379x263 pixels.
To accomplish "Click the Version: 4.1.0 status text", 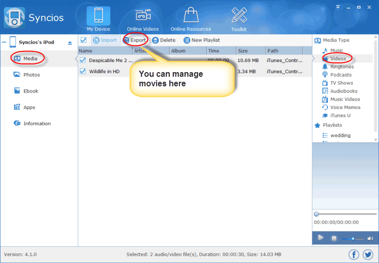I will (x=20, y=254).
